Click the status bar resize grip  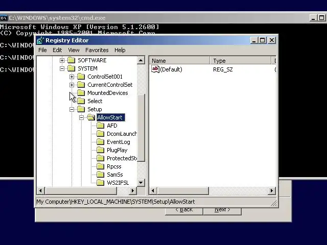click(x=274, y=203)
